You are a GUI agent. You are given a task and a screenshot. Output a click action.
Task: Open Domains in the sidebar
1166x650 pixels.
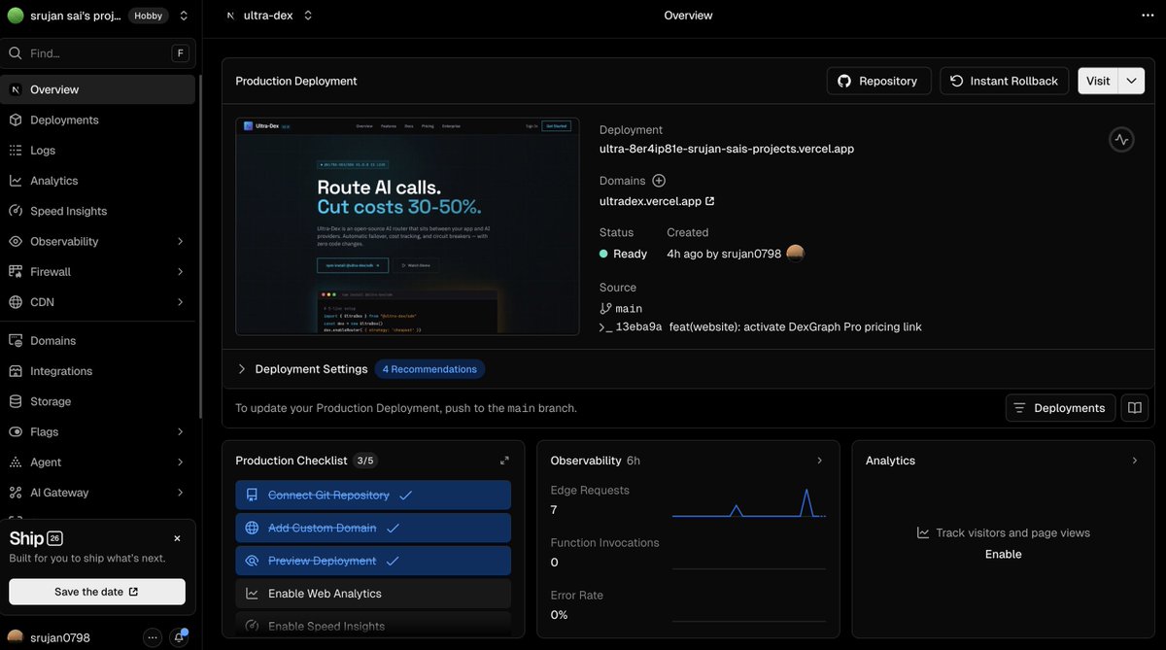tap(98, 341)
